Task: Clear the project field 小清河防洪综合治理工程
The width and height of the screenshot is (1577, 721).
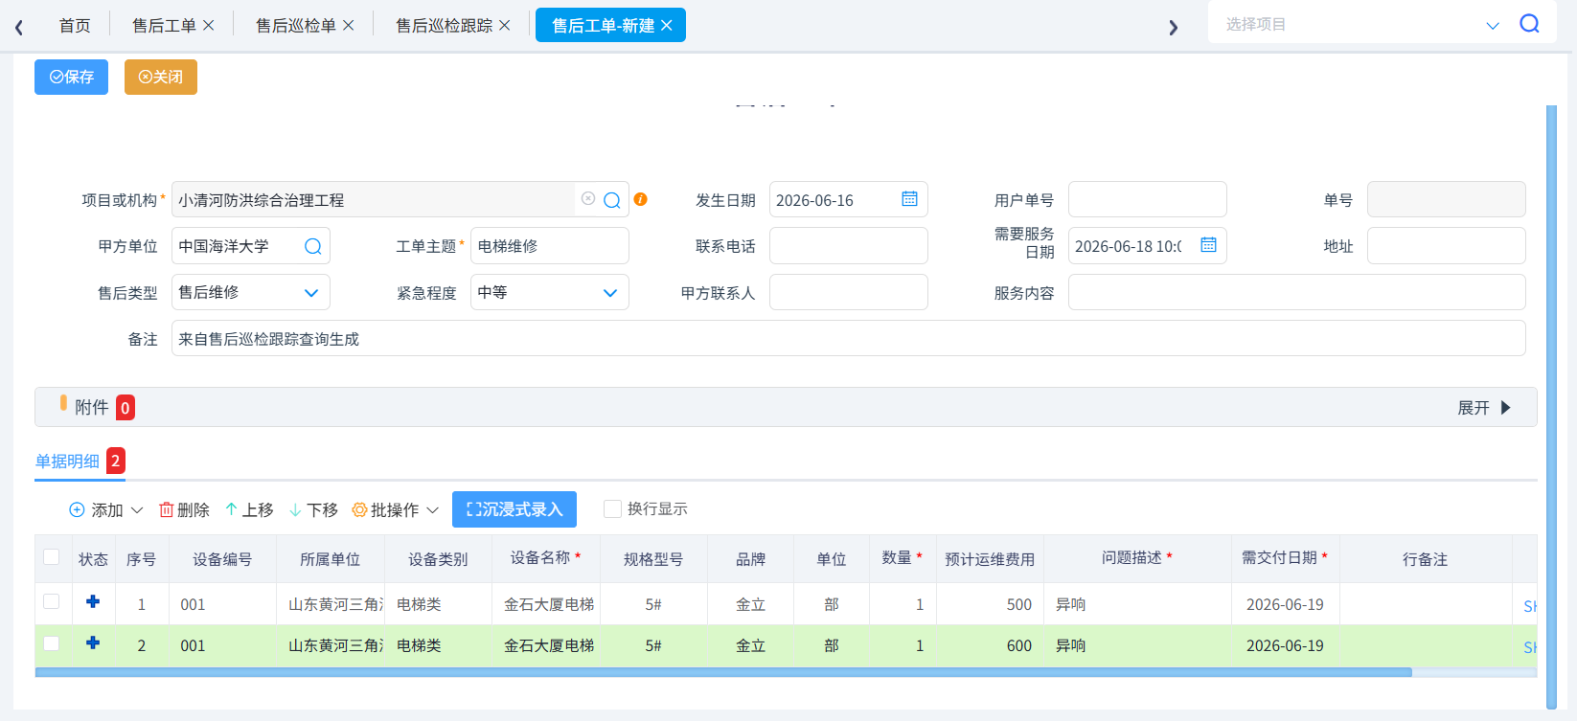Action: (x=588, y=199)
